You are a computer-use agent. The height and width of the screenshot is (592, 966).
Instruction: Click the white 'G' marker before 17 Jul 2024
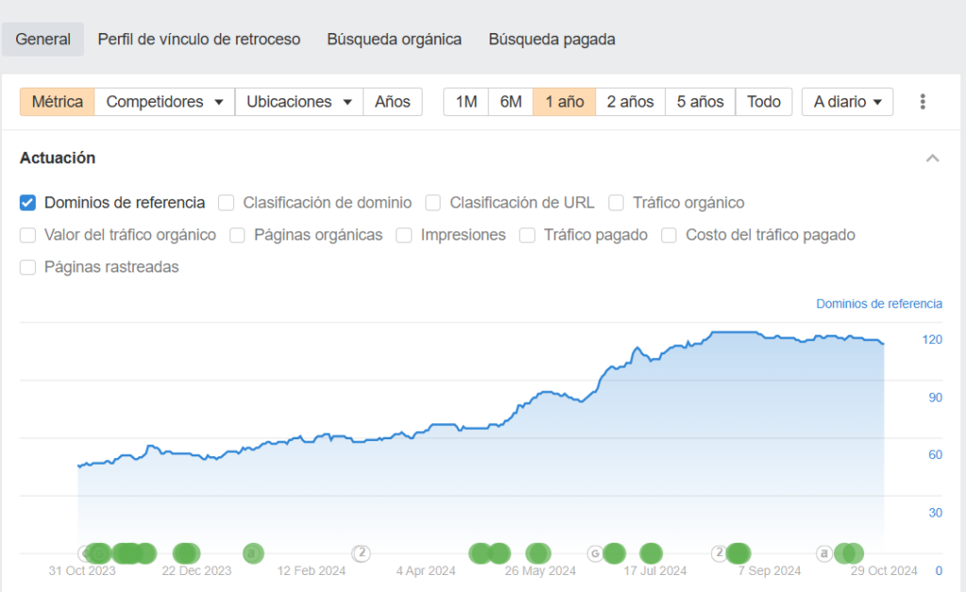[594, 553]
